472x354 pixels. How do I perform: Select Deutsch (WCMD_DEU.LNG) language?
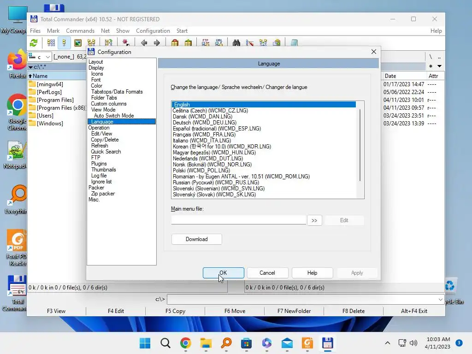[x=205, y=123]
